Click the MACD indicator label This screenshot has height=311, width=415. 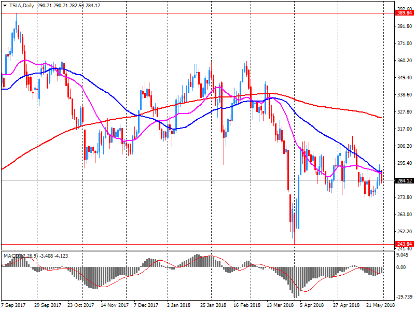click(9, 256)
